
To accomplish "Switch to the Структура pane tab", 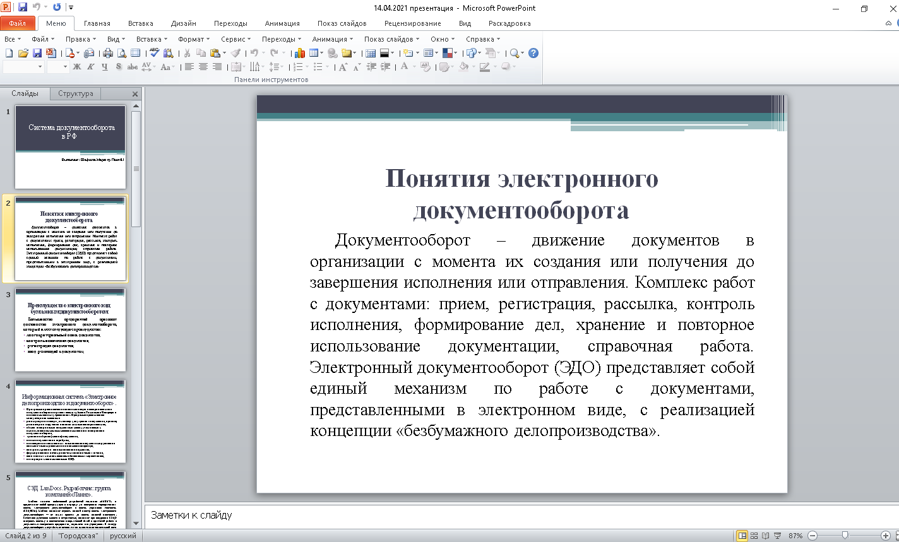I will (x=76, y=93).
